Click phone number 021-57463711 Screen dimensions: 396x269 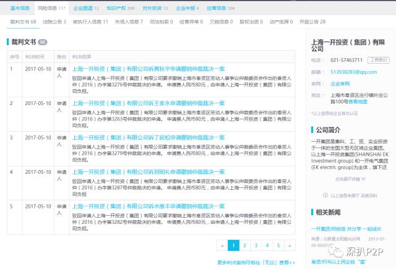tap(346, 60)
